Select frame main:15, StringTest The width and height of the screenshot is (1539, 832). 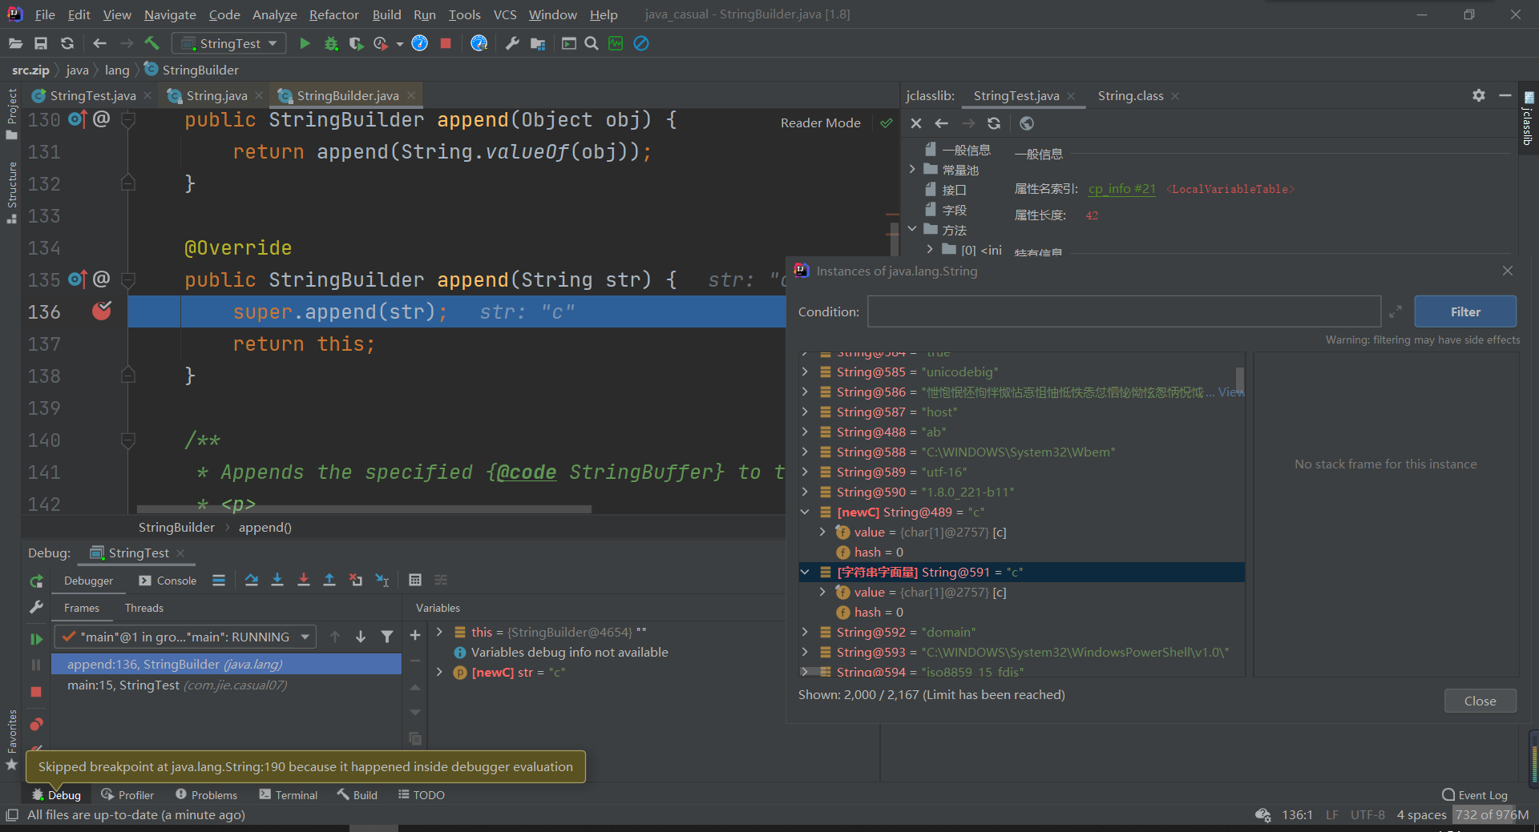(226, 685)
